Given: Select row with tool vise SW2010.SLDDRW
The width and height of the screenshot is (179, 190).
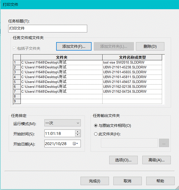Looking at the screenshot, I should pos(132,62).
